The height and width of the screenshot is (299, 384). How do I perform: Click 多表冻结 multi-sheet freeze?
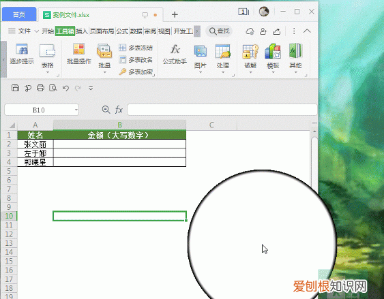tap(136, 48)
